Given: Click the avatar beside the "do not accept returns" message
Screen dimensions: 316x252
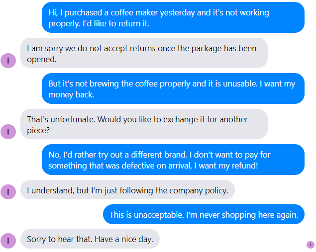Looking at the screenshot, I should tap(8, 61).
